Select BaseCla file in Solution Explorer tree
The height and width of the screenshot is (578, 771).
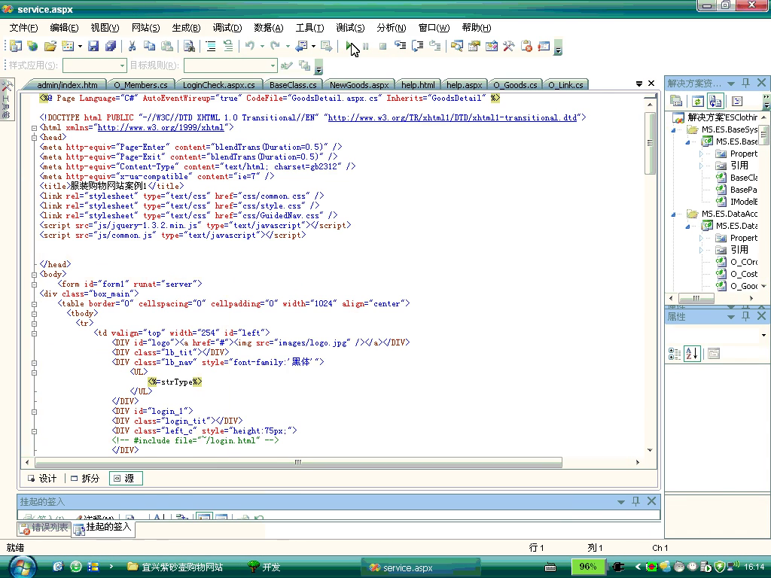pyautogui.click(x=736, y=178)
